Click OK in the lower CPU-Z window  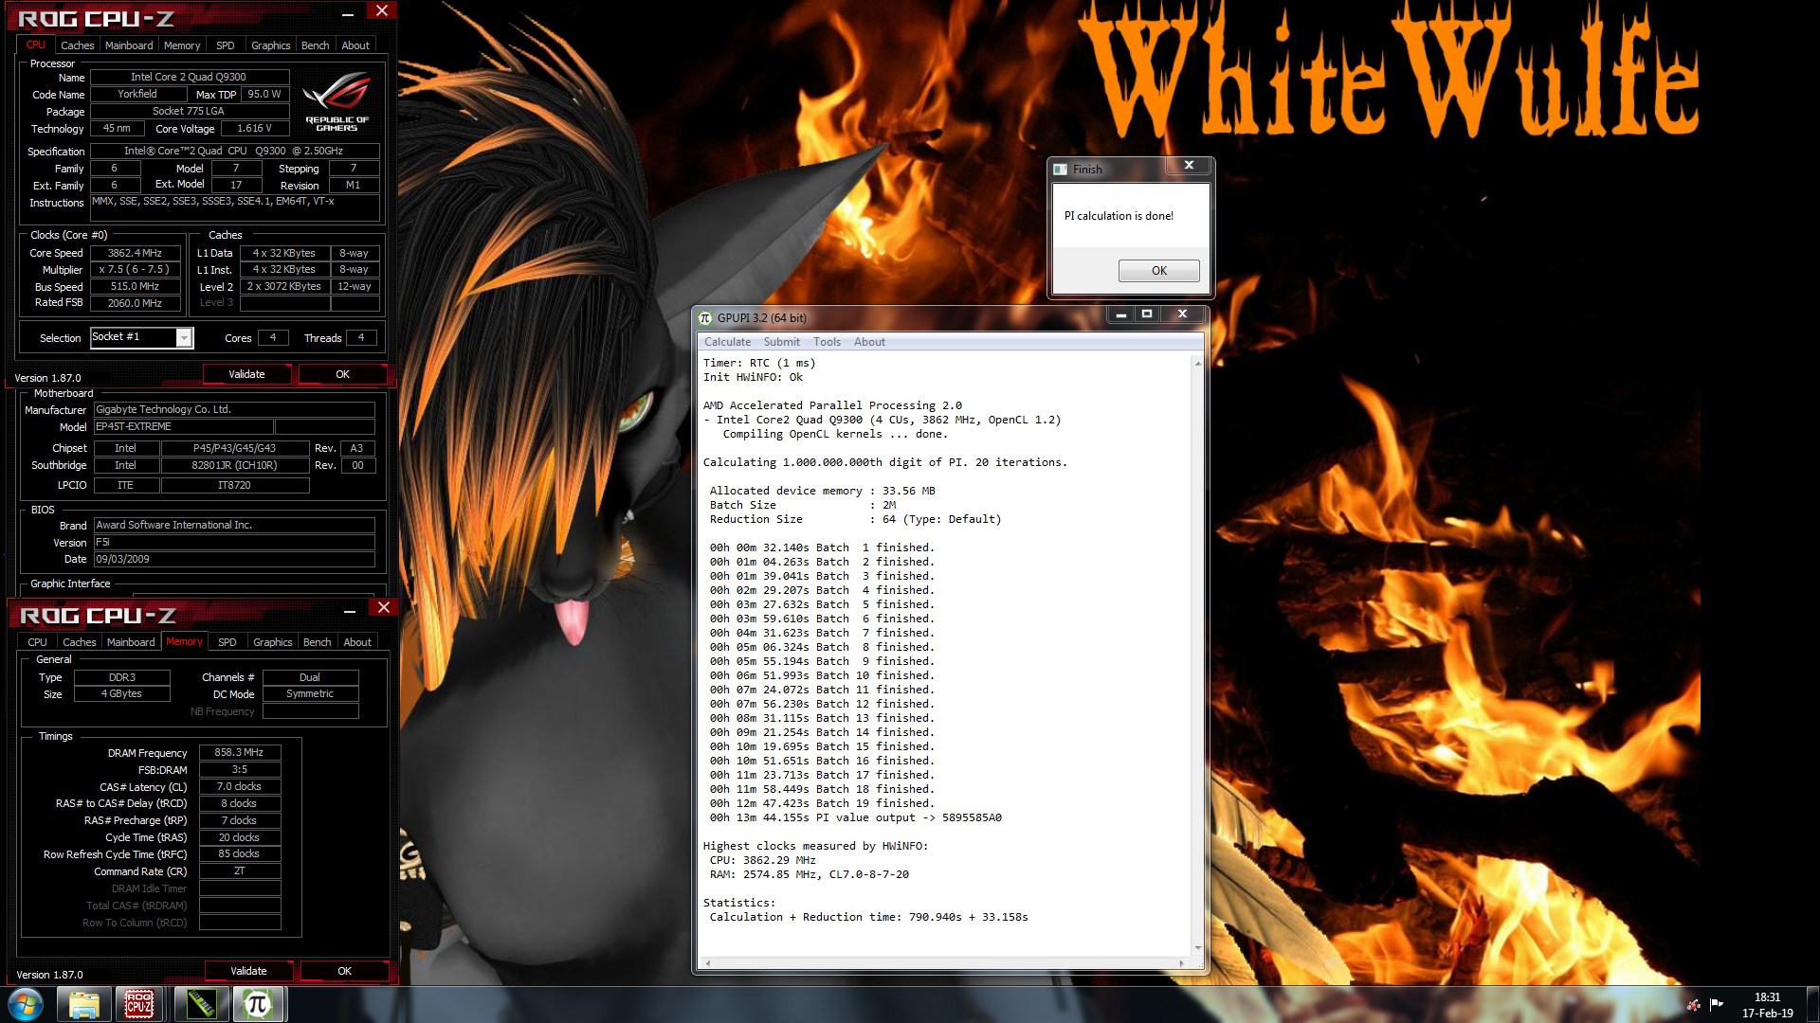pyautogui.click(x=345, y=971)
